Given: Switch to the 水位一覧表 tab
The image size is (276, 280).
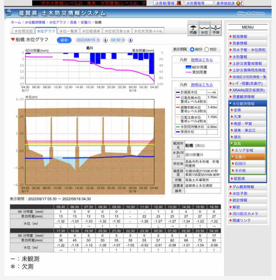Looking at the screenshot, I should coord(68,31).
